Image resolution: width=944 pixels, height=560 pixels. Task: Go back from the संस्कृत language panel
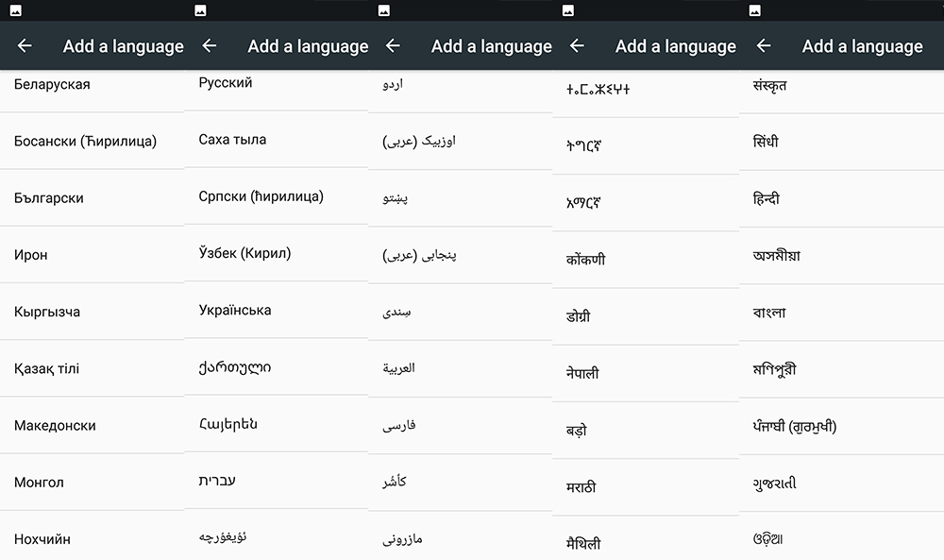(x=764, y=46)
